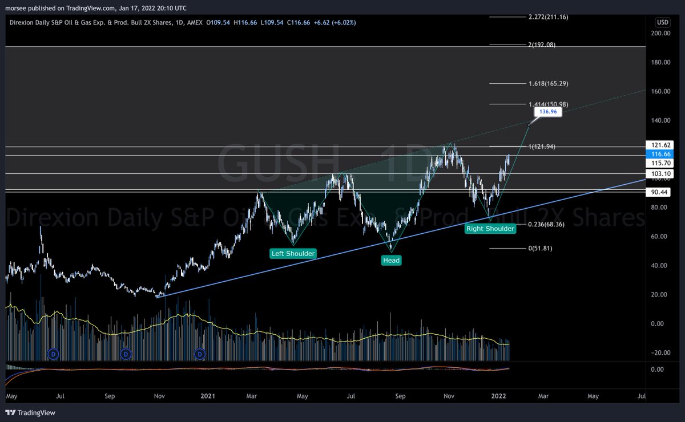
Task: Toggle the 115.70 price level marker
Action: [x=662, y=163]
